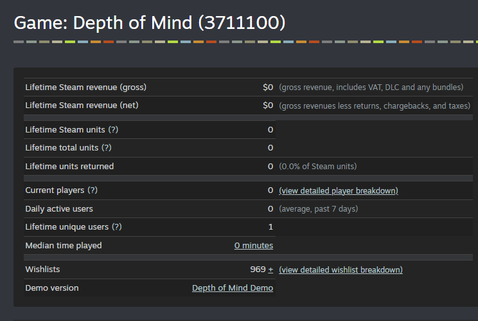Click the 'Lifetime units returned' label
The image size is (478, 321).
point(69,167)
